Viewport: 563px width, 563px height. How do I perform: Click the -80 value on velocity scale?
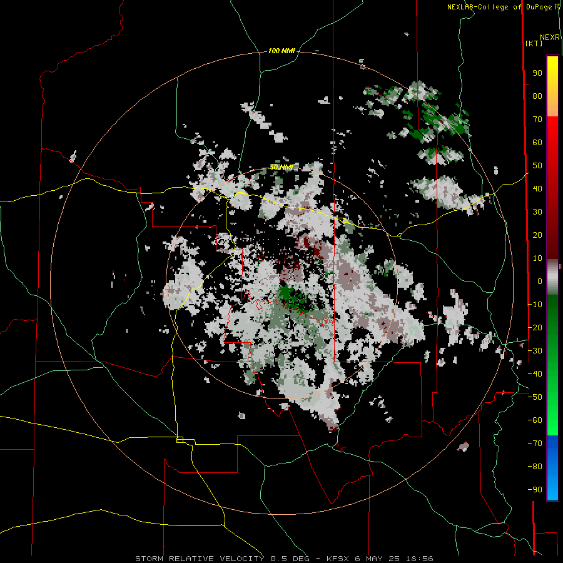(x=535, y=467)
